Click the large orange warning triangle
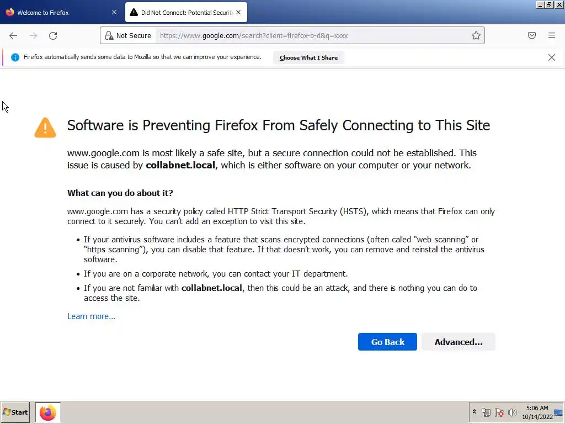 45,128
